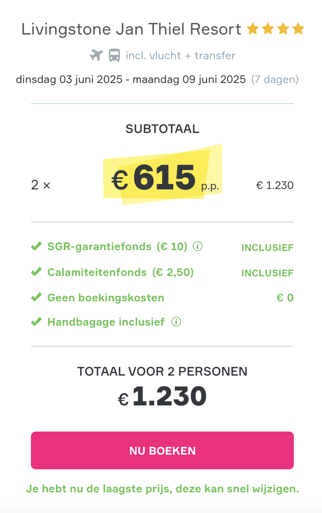
Task: Click the Calamiteitenfonds green checkmark
Action: 36,272
